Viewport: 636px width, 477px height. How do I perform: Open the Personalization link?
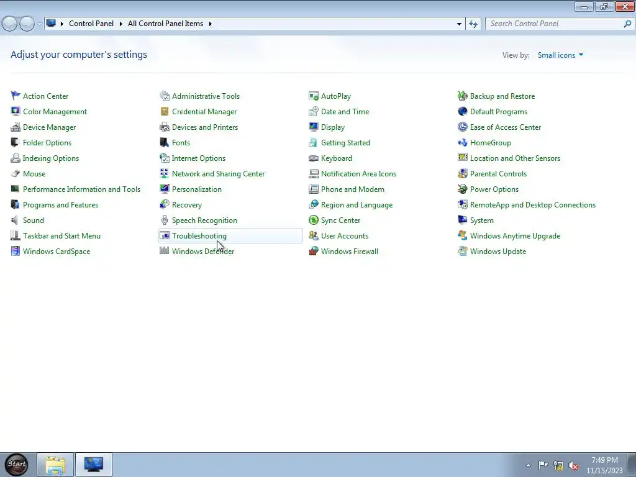pyautogui.click(x=197, y=189)
